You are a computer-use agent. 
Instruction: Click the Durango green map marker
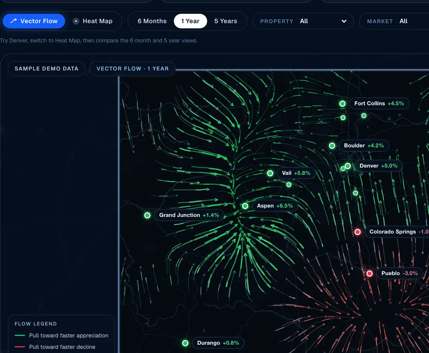(x=185, y=343)
